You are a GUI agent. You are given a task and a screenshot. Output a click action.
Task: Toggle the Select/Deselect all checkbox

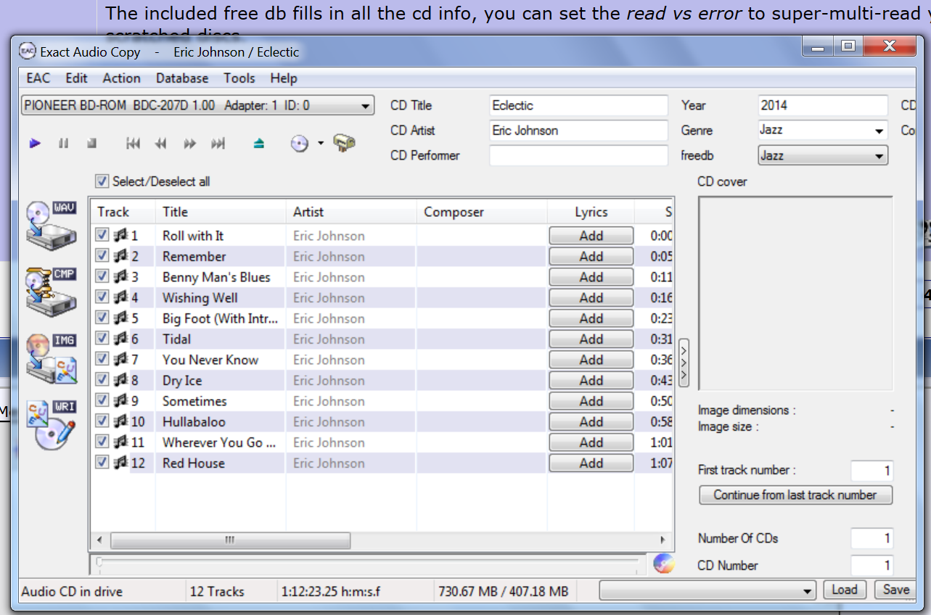coord(102,181)
